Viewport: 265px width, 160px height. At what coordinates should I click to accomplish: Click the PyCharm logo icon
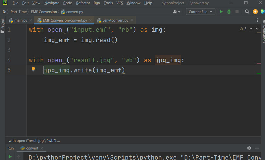click(x=5, y=3)
